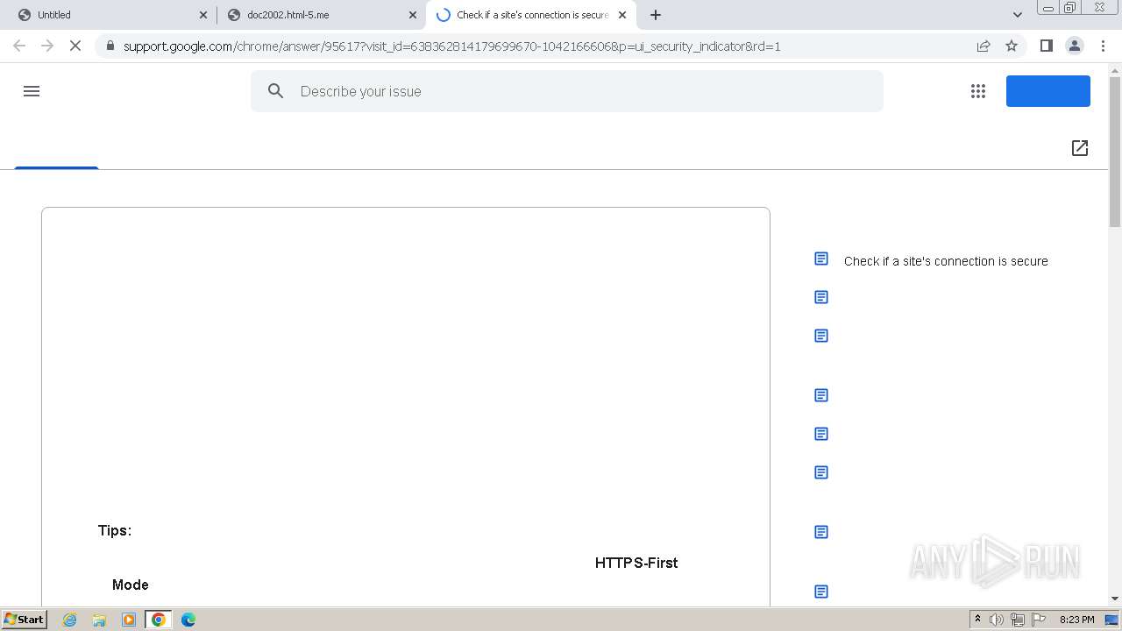Click the third related article icon

tap(821, 336)
